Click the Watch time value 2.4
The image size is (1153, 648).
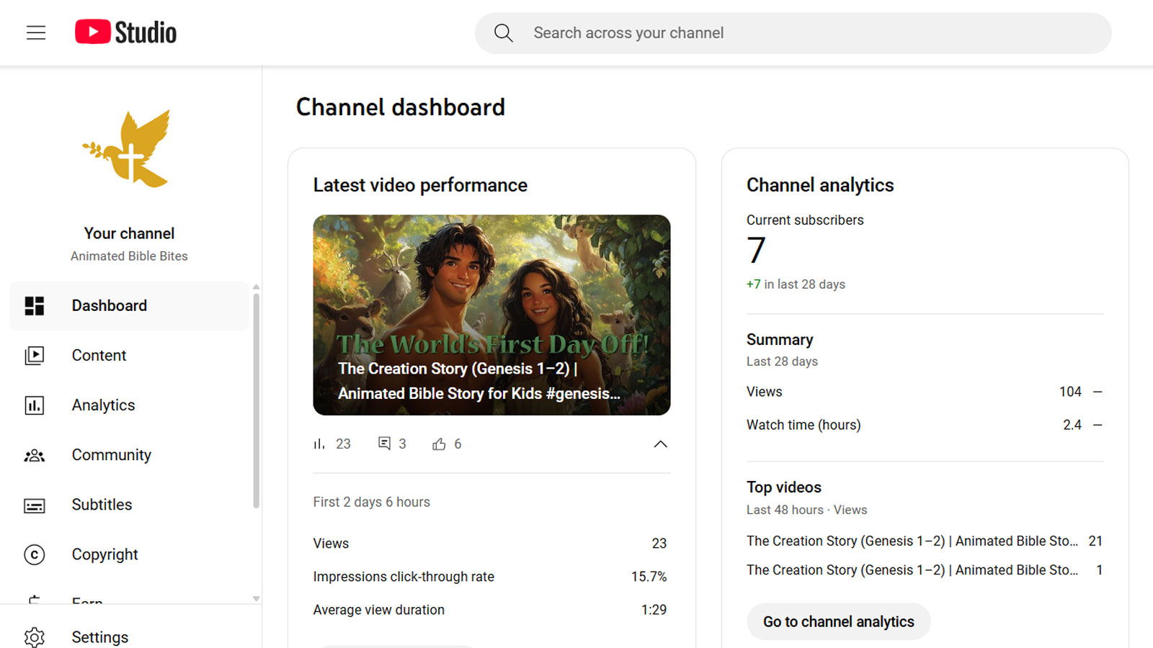1072,425
